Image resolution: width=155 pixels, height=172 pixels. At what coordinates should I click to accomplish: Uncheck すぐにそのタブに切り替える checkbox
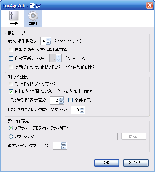(x=11, y=91)
